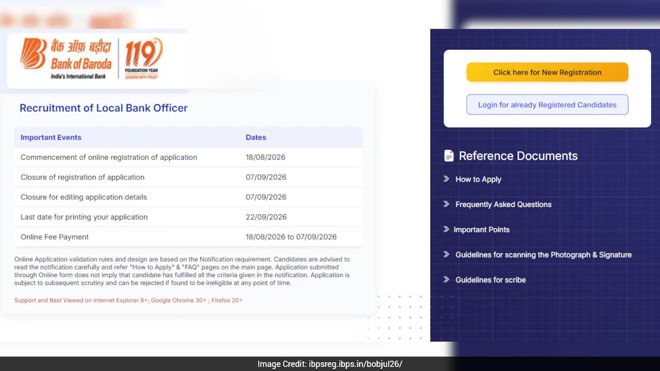Select the Commencement of online registration row text

(x=109, y=157)
